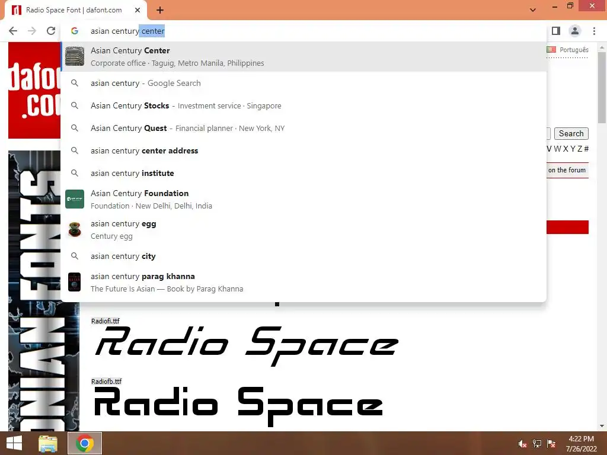Click The Future Is Asian book cover

(x=74, y=282)
